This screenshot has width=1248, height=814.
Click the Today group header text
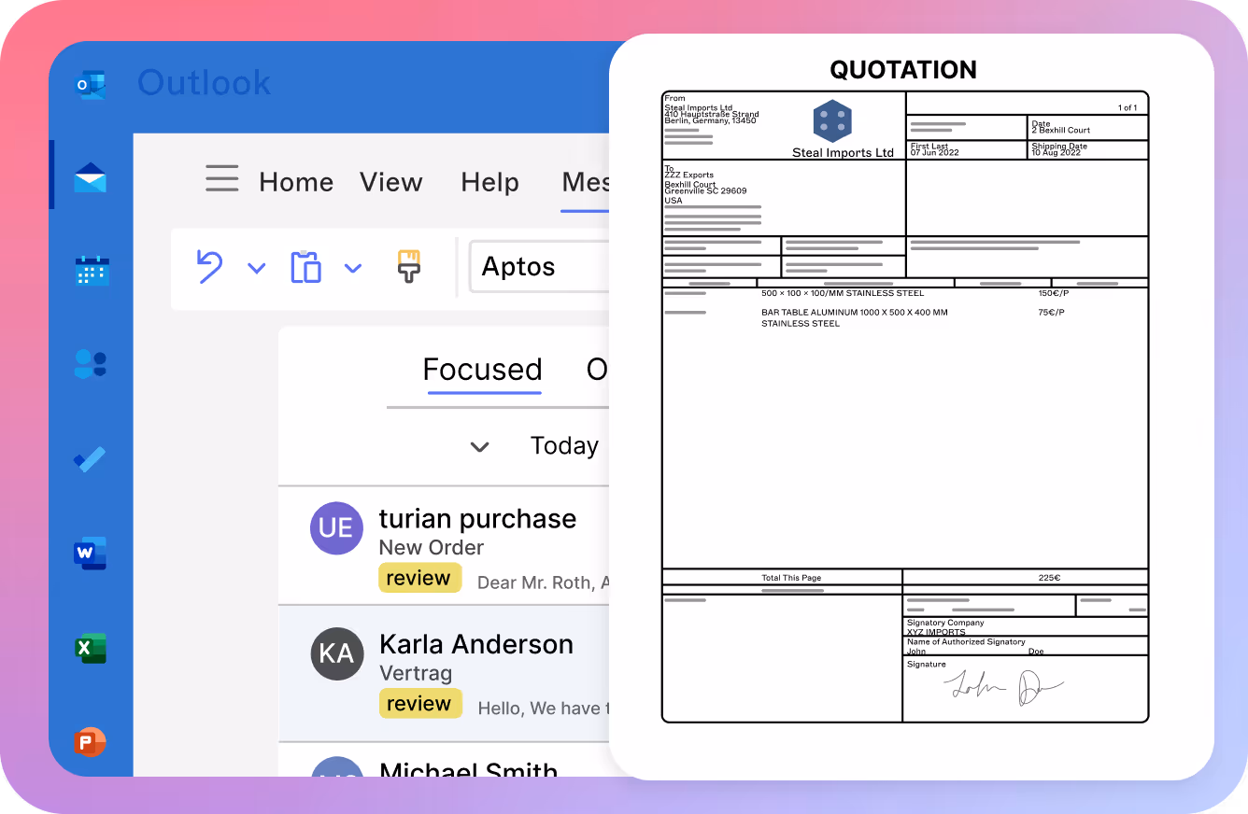[x=564, y=446]
